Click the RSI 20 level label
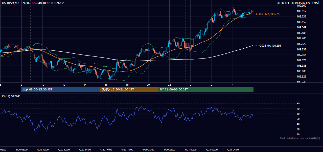 [x=298, y=134]
